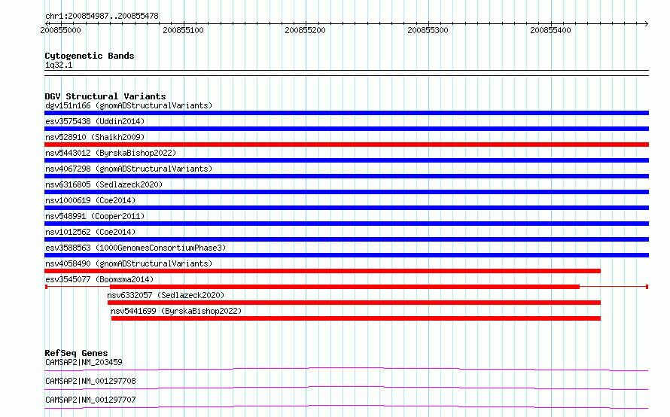Image resolution: width=670 pixels, height=417 pixels.
Task: Open the nsv5441699 (ByrskaBishop2022) label
Action: 176,311
